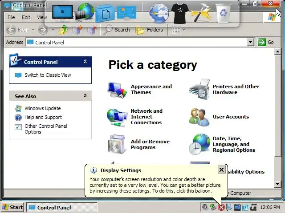The width and height of the screenshot is (285, 213).
Task: Open Other Control Panel Options
Action: click(x=46, y=129)
